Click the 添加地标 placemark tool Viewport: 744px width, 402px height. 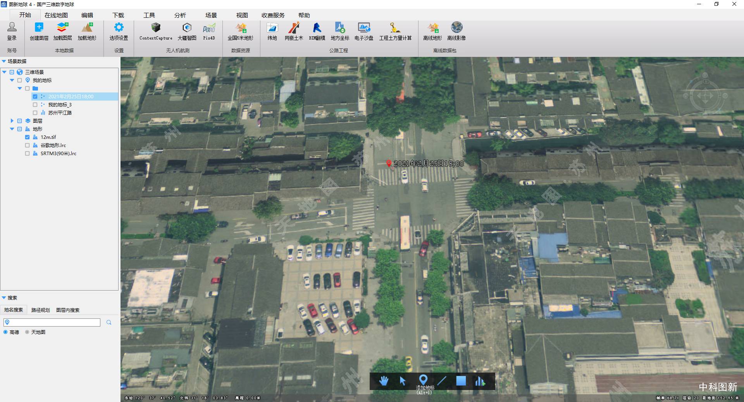[423, 380]
